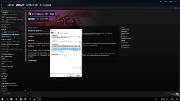Image resolution: width=180 pixels, height=101 pixels.
Task: Open the Set Categories link
Action: click(125, 47)
